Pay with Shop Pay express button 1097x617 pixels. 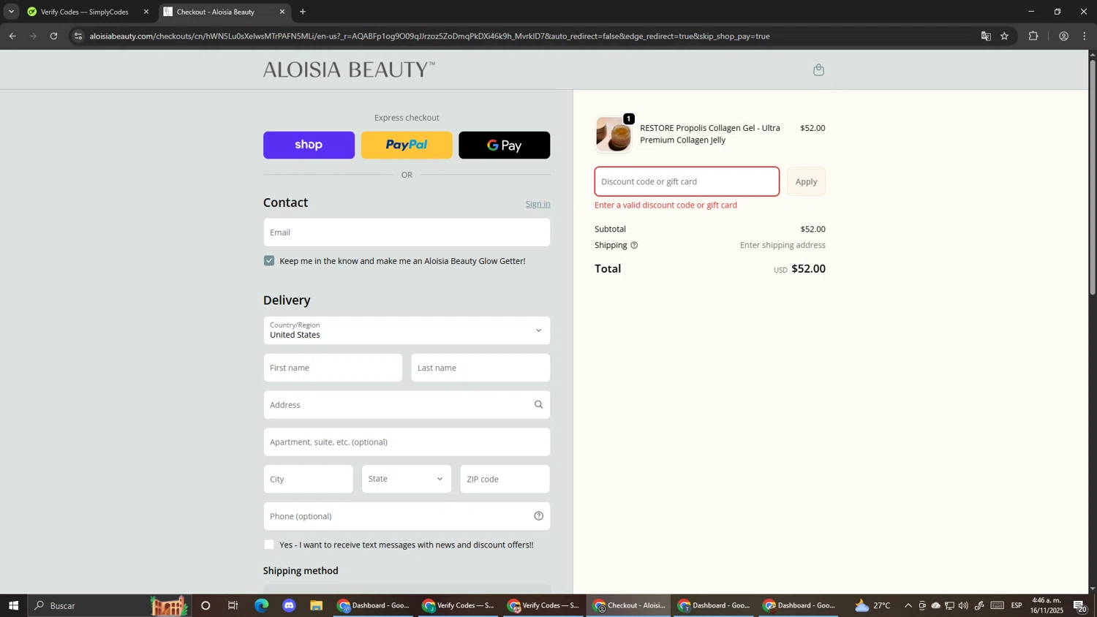click(x=309, y=145)
